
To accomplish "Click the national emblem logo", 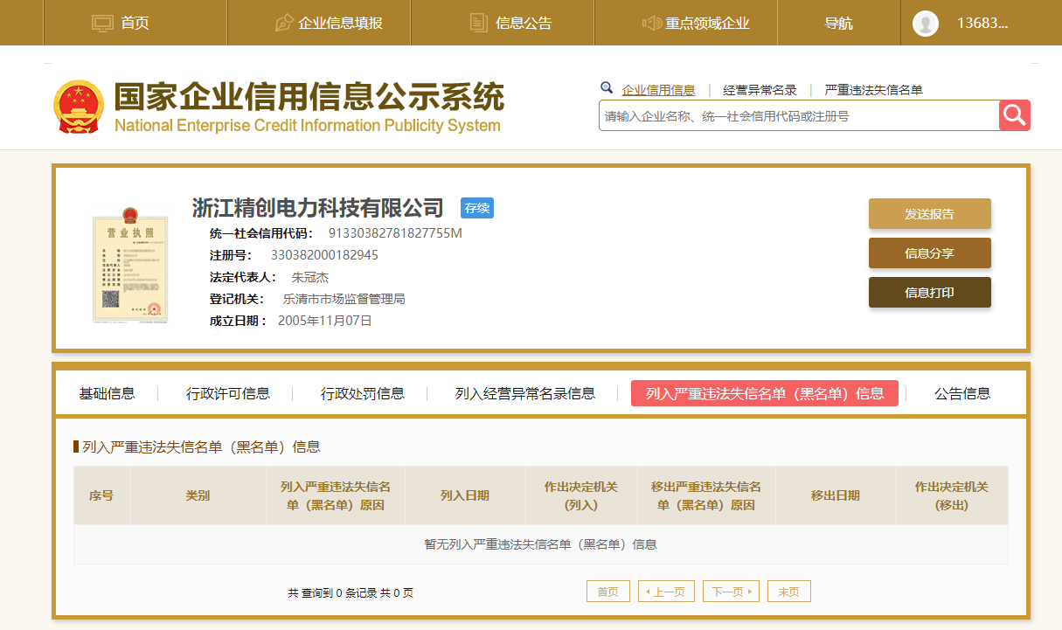I will (x=79, y=107).
